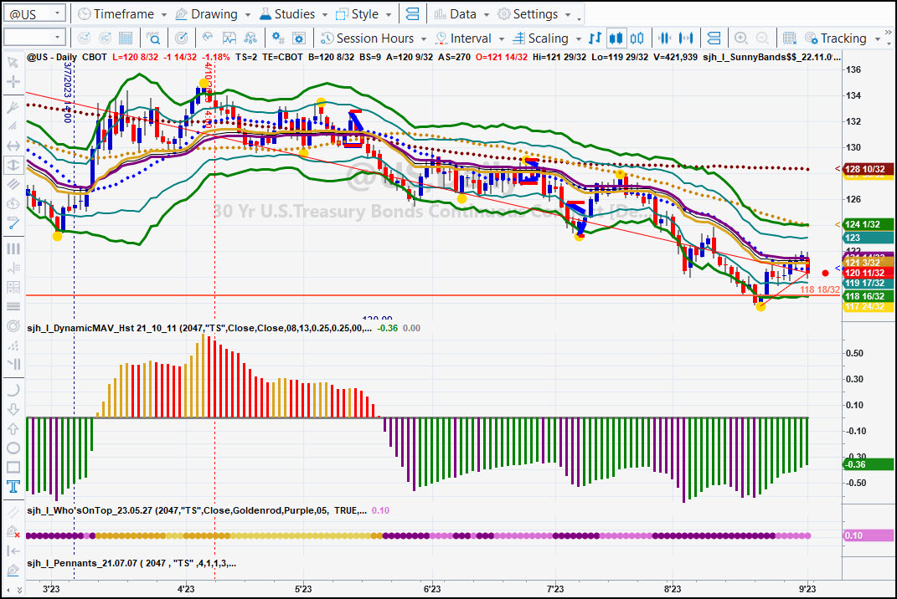Click the zoom in magnifier icon

tap(741, 38)
